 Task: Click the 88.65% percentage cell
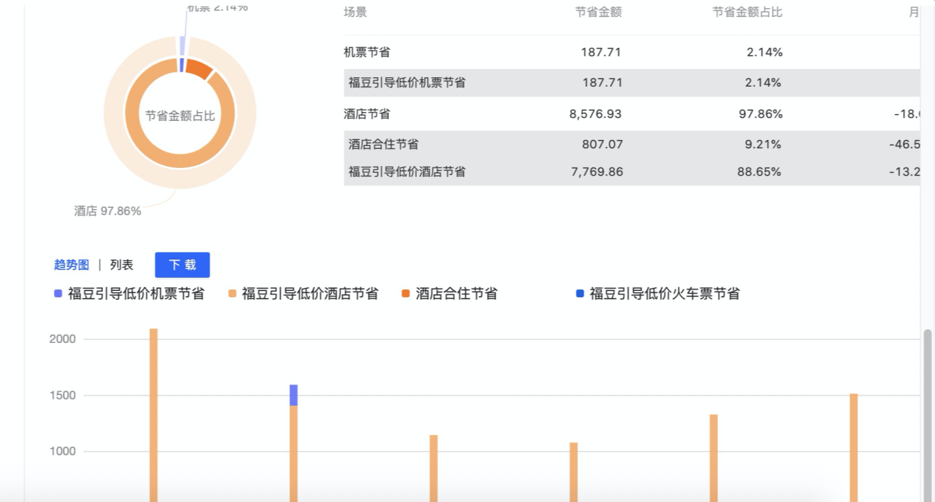coord(760,171)
